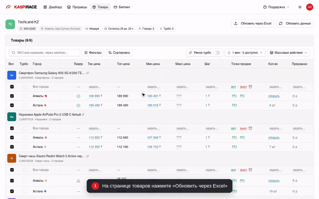Click PP2 sales point in AirPods Алматы row

tap(242, 137)
